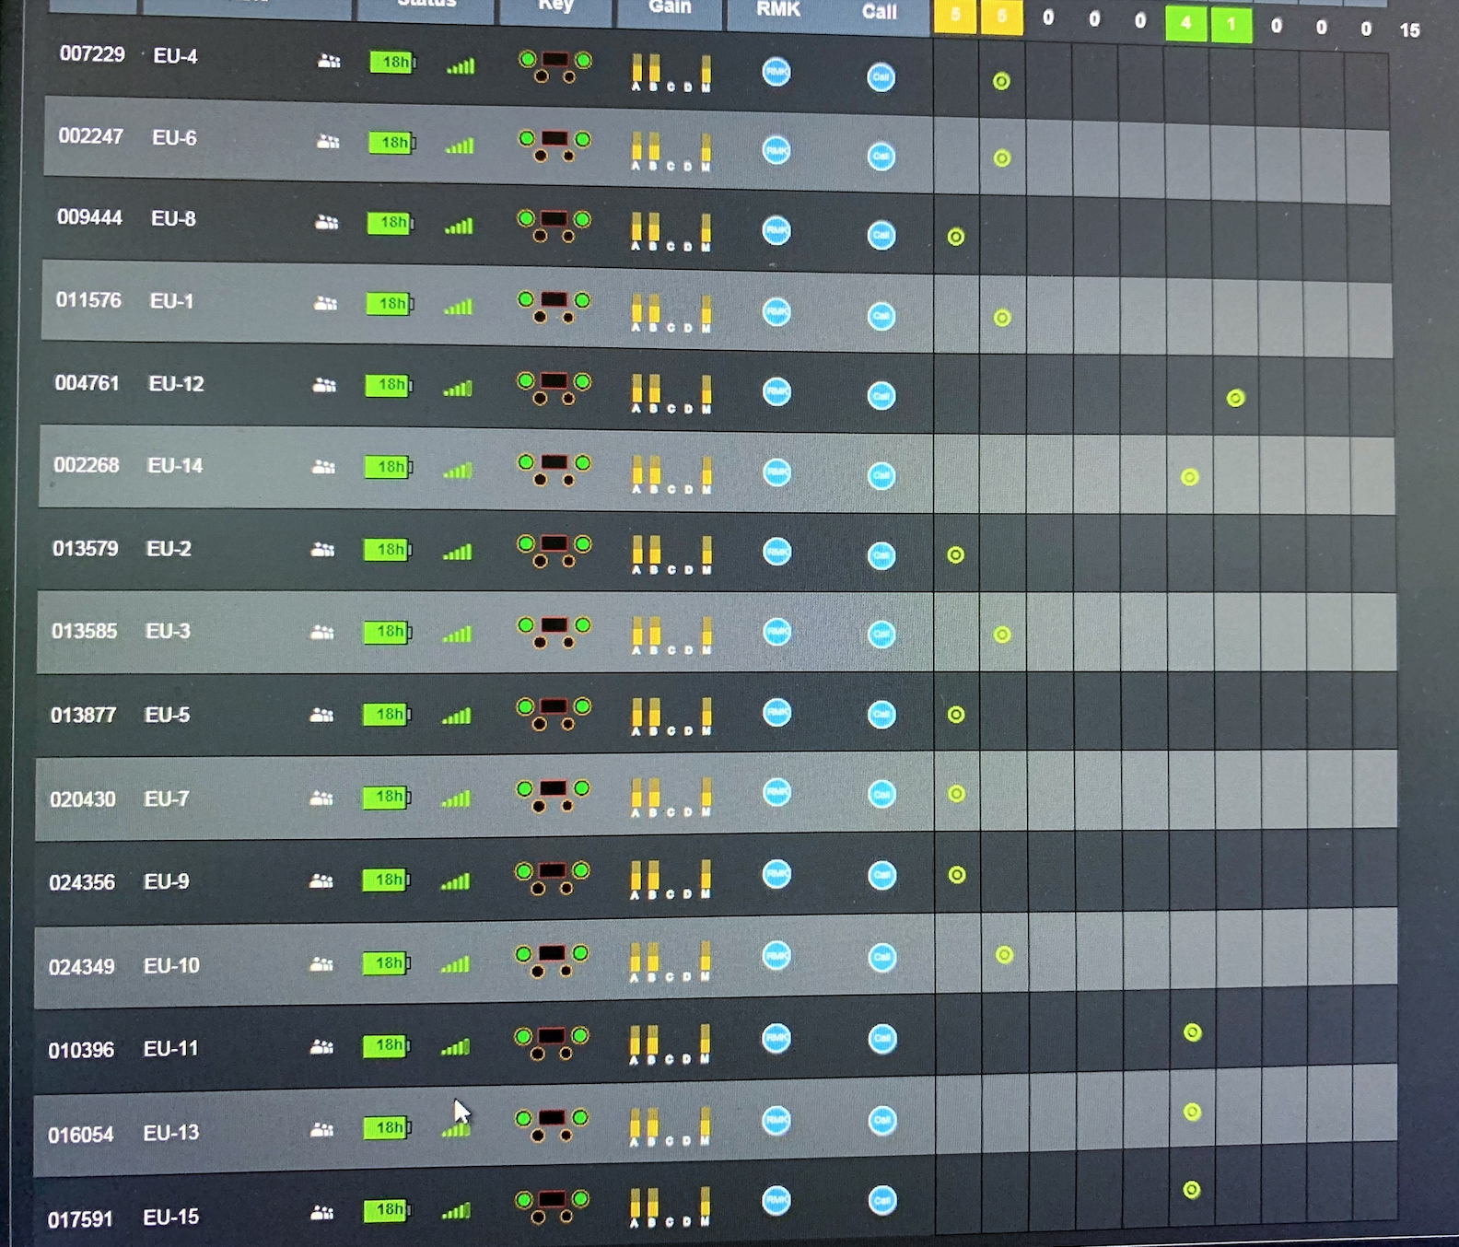The image size is (1459, 1247).
Task: Toggle the antenna assignment dot for EU-12
Action: [1235, 398]
